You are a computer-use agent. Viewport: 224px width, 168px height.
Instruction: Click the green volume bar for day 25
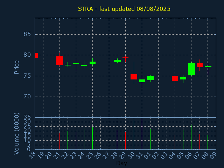pos(92,138)
